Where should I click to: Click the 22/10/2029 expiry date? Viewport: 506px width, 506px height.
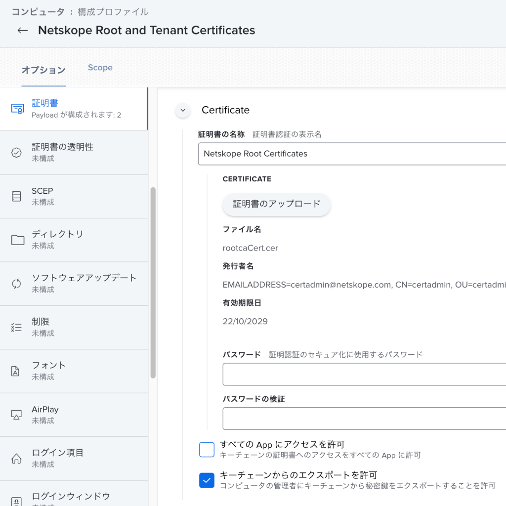(245, 321)
